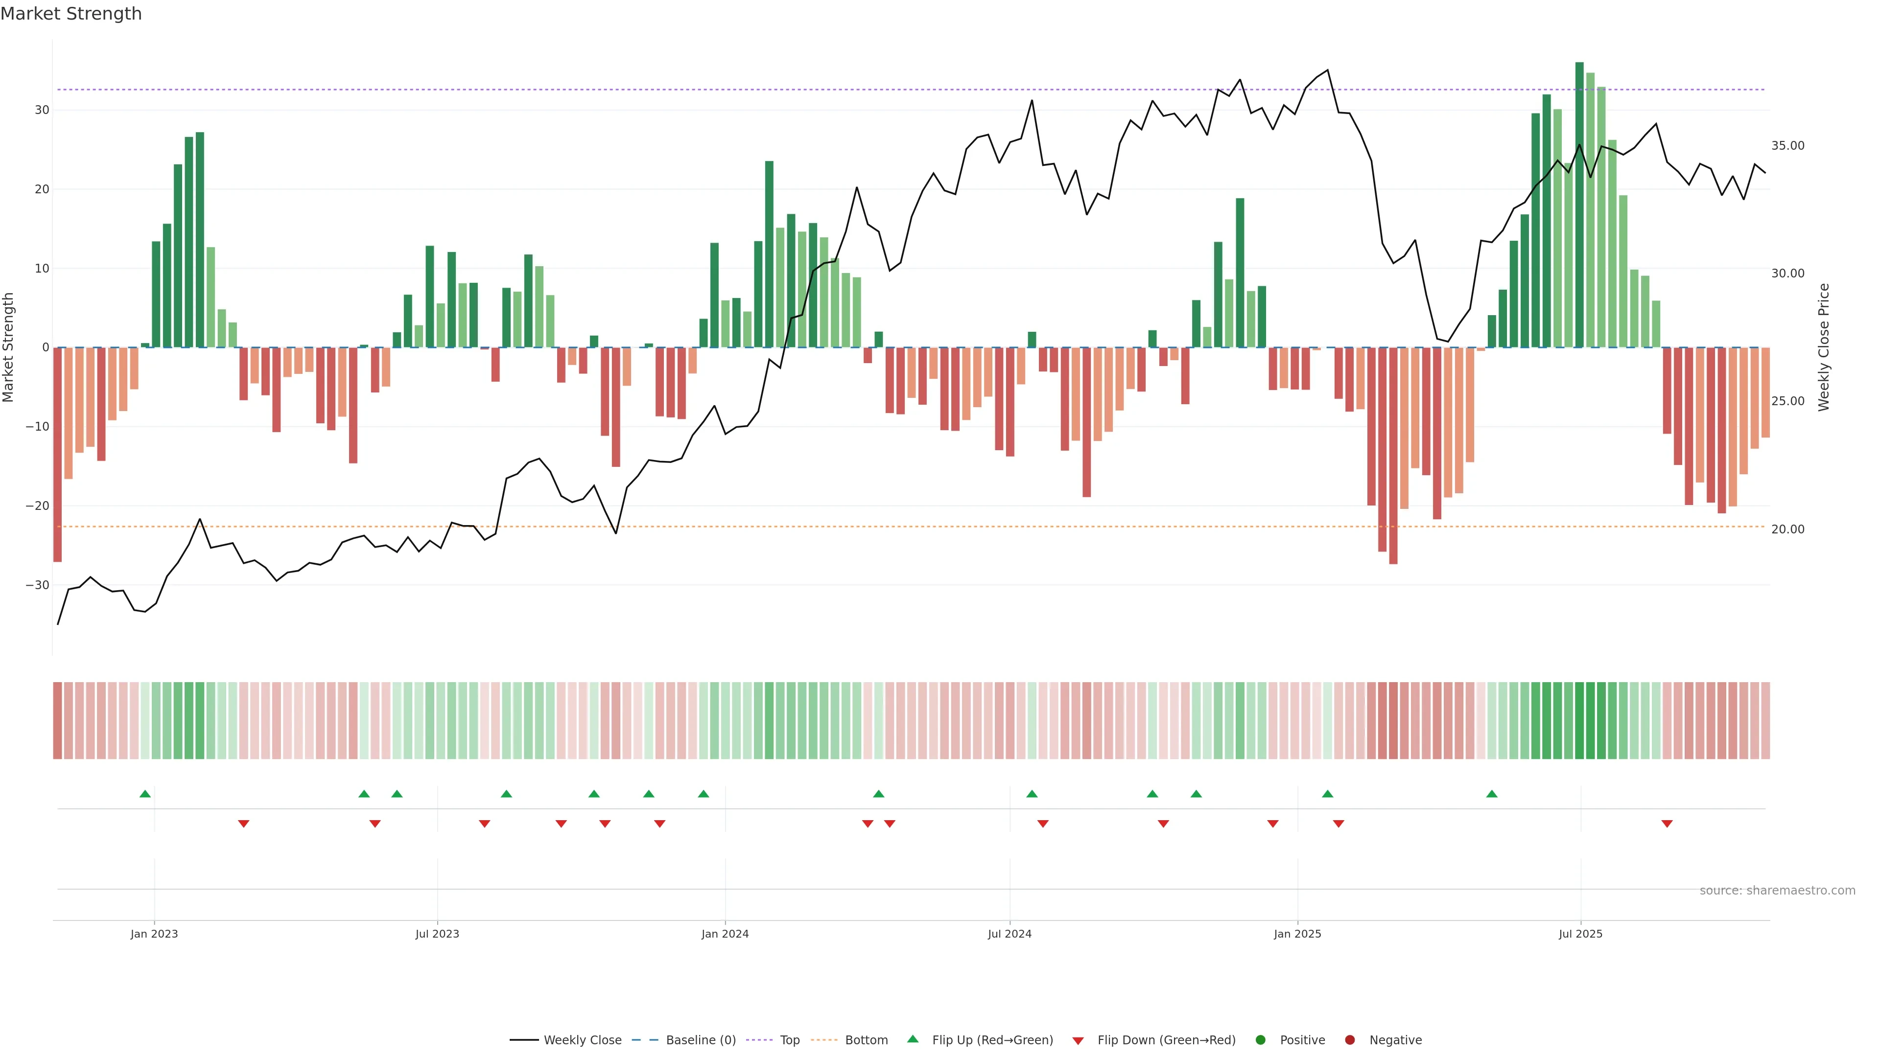Viewport: 1880px width, 1057px height.
Task: Click the Jan 2023 x-axis label
Action: (x=154, y=934)
